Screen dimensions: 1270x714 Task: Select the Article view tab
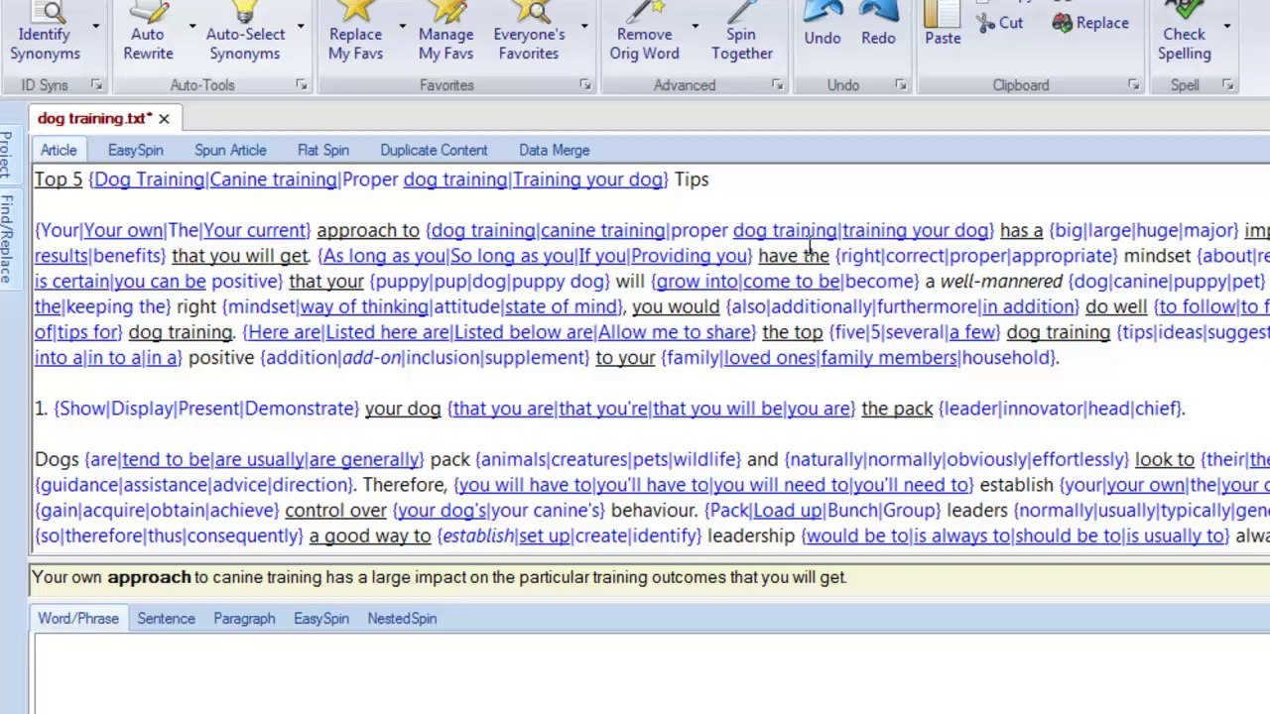coord(59,150)
